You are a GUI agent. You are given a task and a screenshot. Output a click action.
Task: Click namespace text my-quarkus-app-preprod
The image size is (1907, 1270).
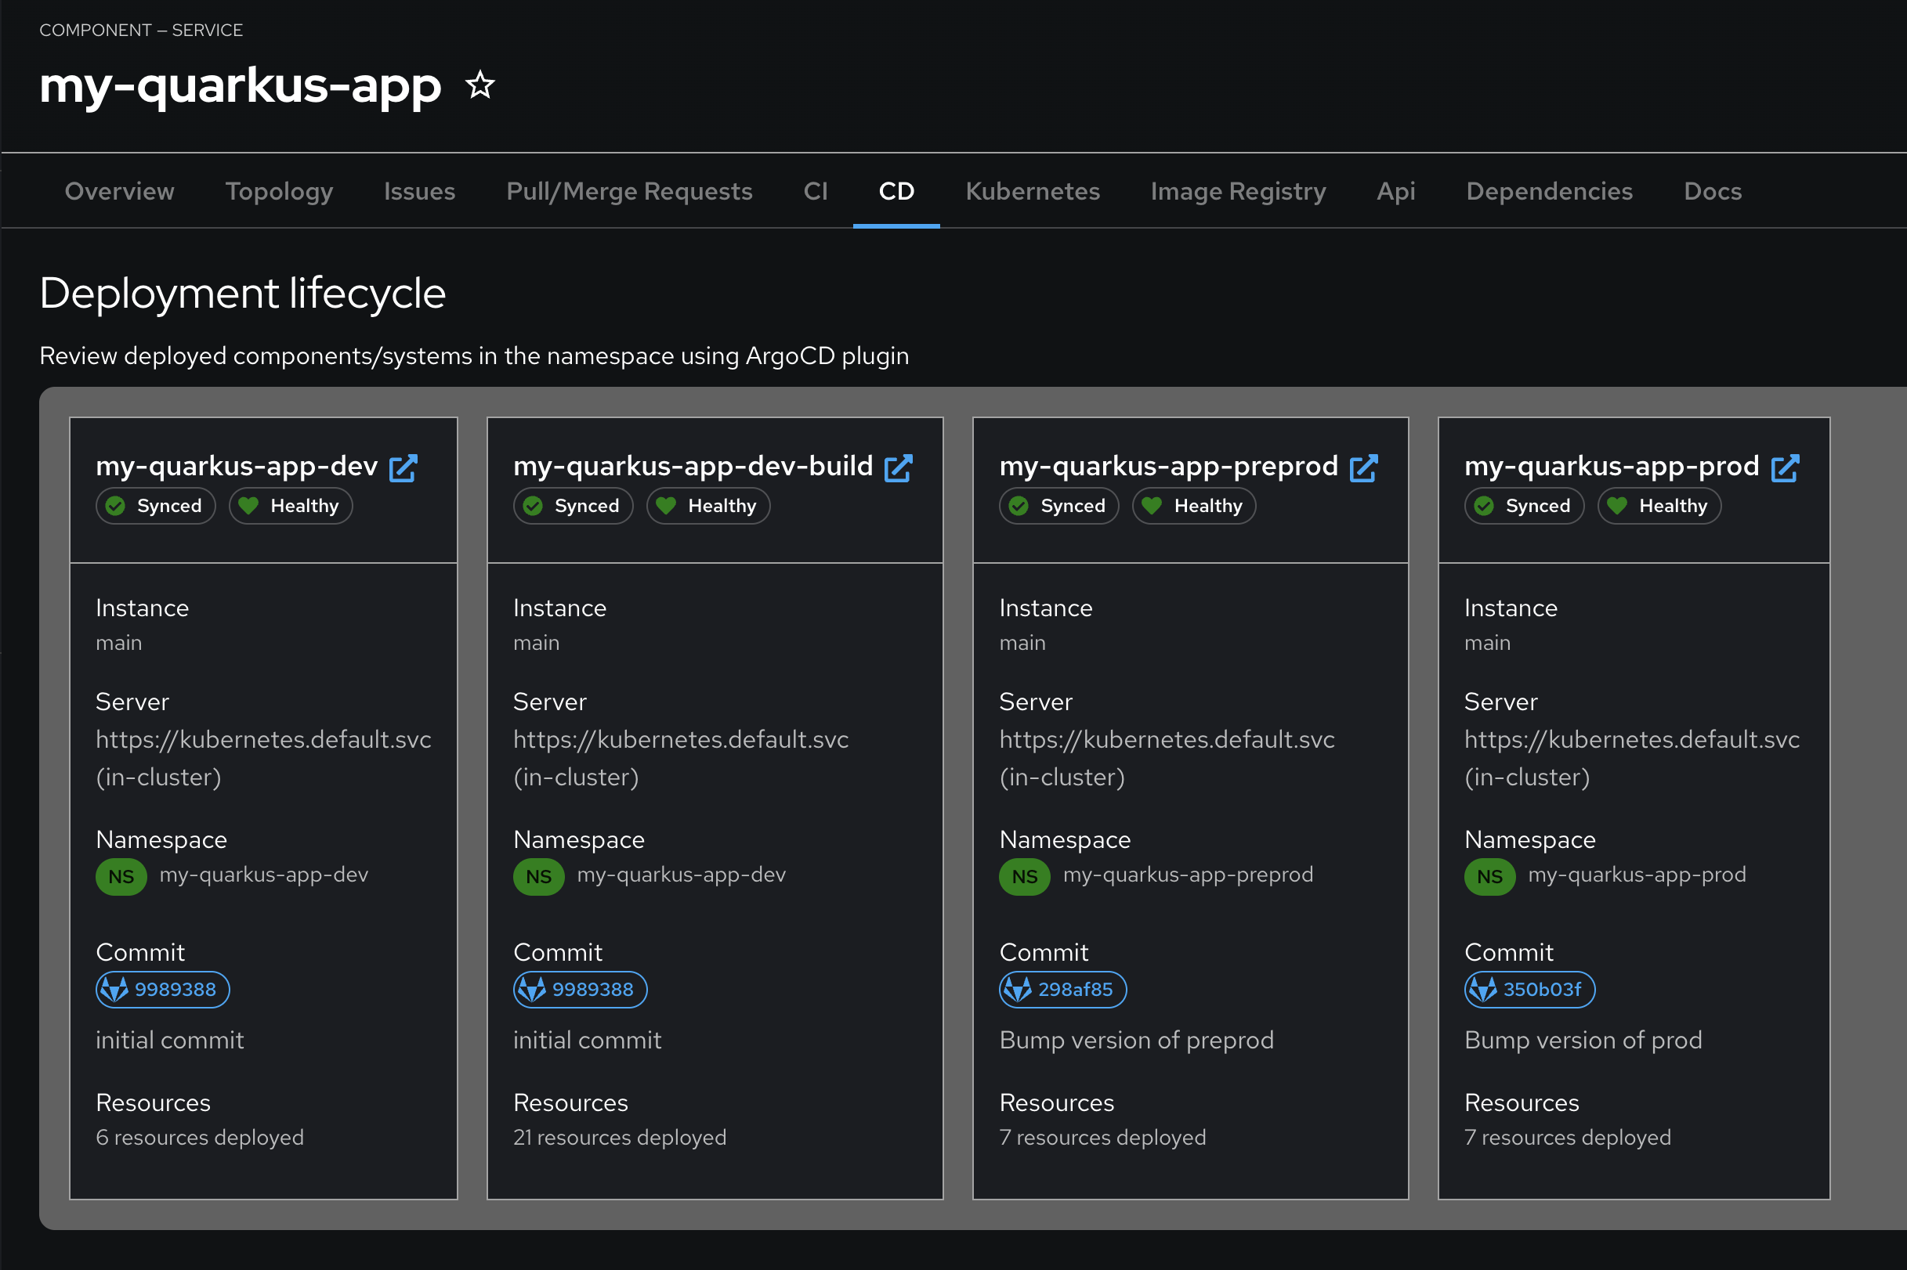tap(1188, 875)
